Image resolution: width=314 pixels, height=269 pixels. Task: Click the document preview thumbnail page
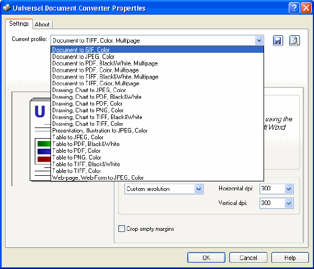point(40,139)
